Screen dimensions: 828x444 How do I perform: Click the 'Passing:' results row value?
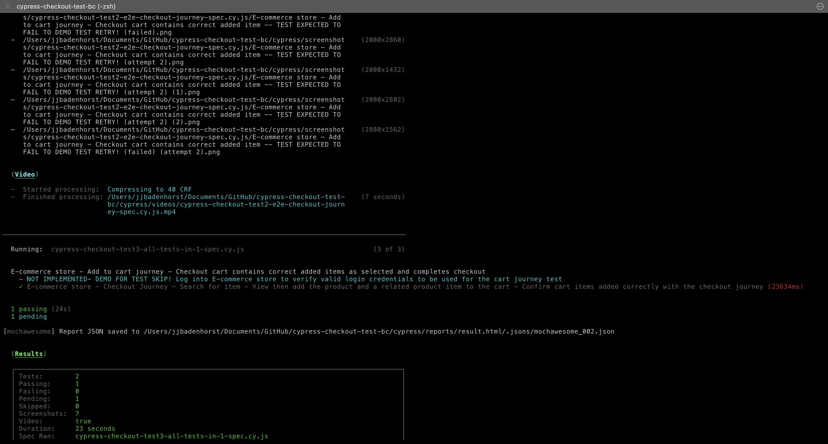click(x=77, y=384)
